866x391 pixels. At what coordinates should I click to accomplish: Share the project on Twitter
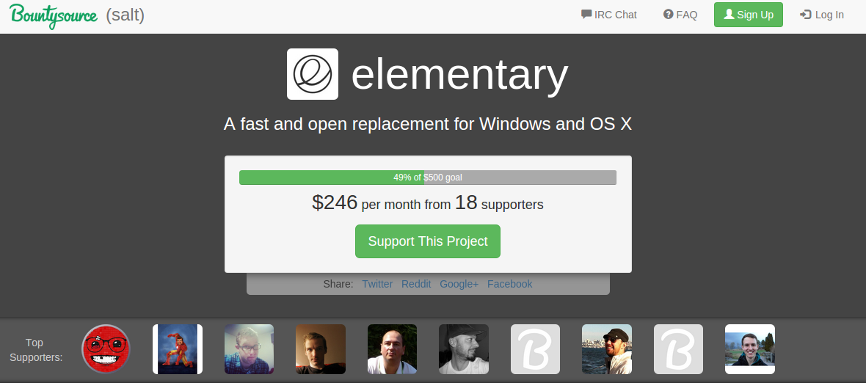tap(377, 284)
